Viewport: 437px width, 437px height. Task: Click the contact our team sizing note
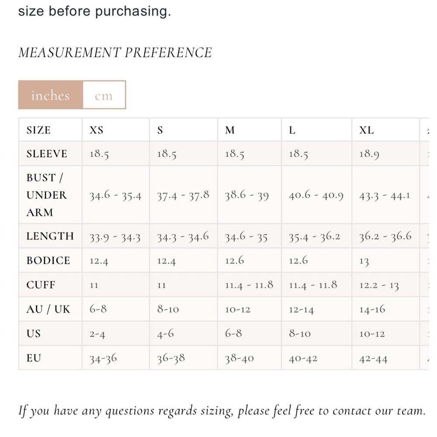[222, 410]
